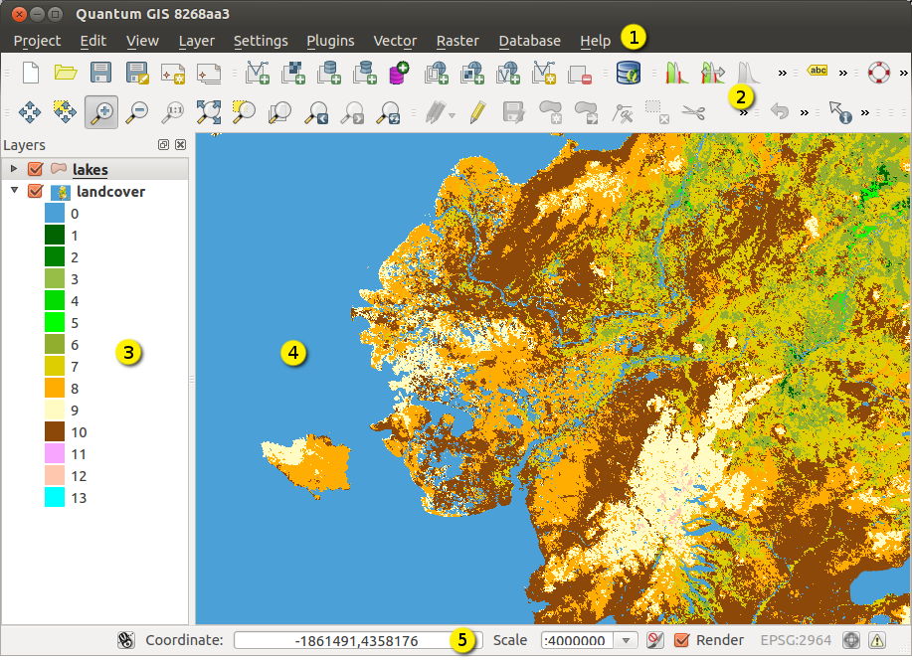912x660 pixels.
Task: Toggle the lakes layer visibility checkbox
Action: [x=36, y=170]
